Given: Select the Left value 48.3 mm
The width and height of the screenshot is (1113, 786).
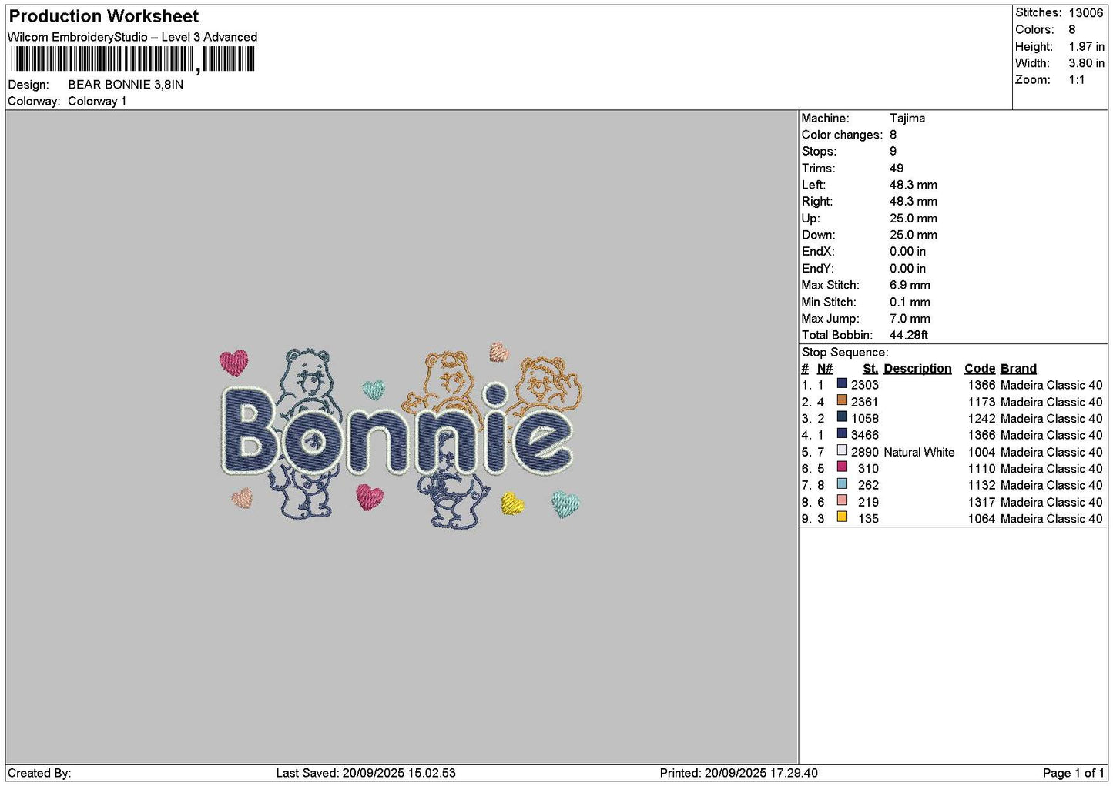Looking at the screenshot, I should pos(914,185).
